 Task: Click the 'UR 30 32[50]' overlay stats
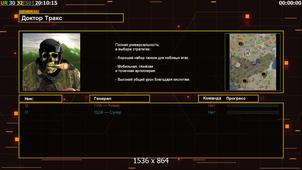[17, 3]
